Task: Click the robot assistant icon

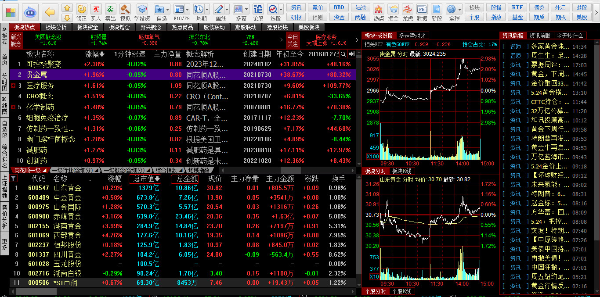Action: pos(30,12)
